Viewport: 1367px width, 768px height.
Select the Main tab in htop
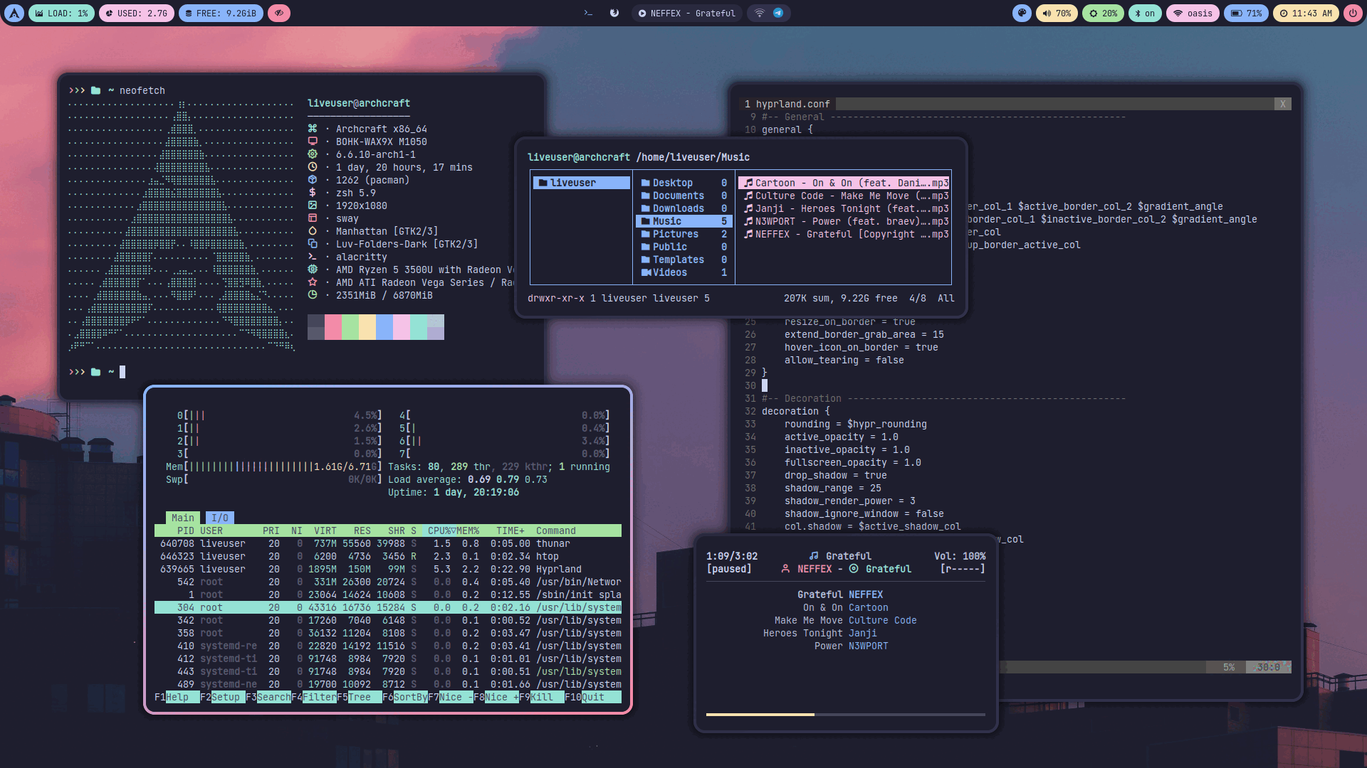coord(182,518)
